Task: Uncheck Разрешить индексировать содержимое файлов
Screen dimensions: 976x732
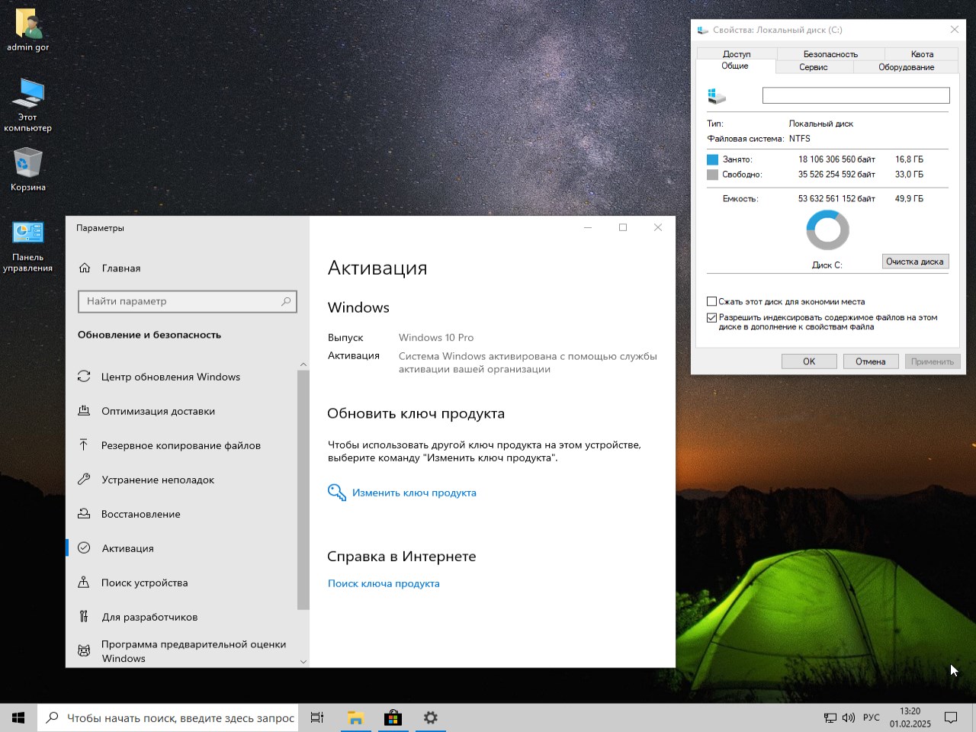Action: point(711,318)
